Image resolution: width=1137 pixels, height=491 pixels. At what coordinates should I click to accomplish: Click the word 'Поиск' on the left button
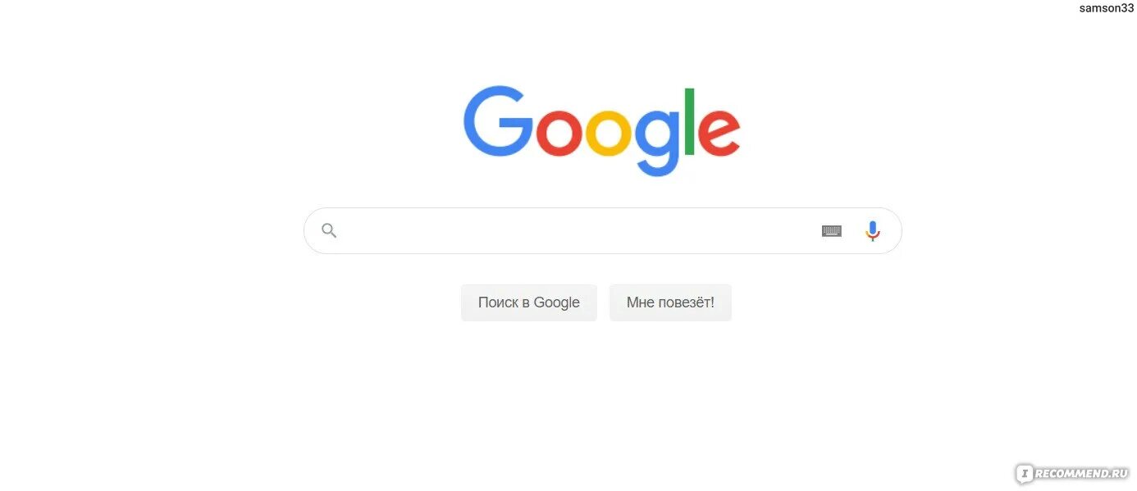point(498,302)
